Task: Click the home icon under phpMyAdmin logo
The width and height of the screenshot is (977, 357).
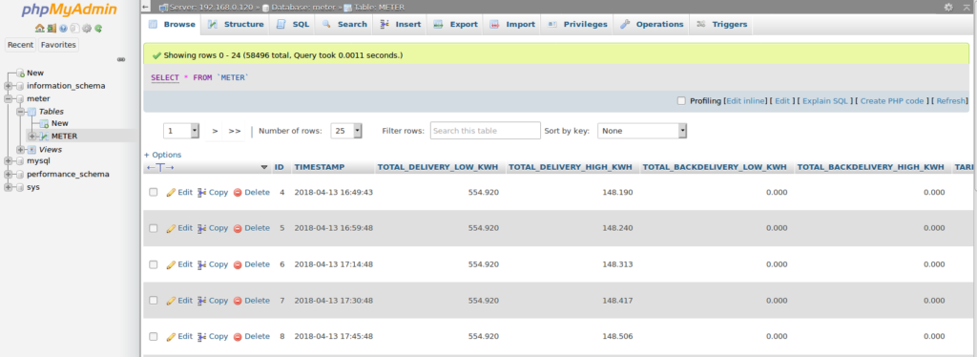Action: pos(40,28)
